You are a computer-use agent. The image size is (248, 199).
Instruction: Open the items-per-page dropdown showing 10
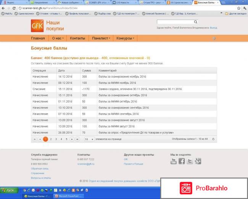point(89,139)
